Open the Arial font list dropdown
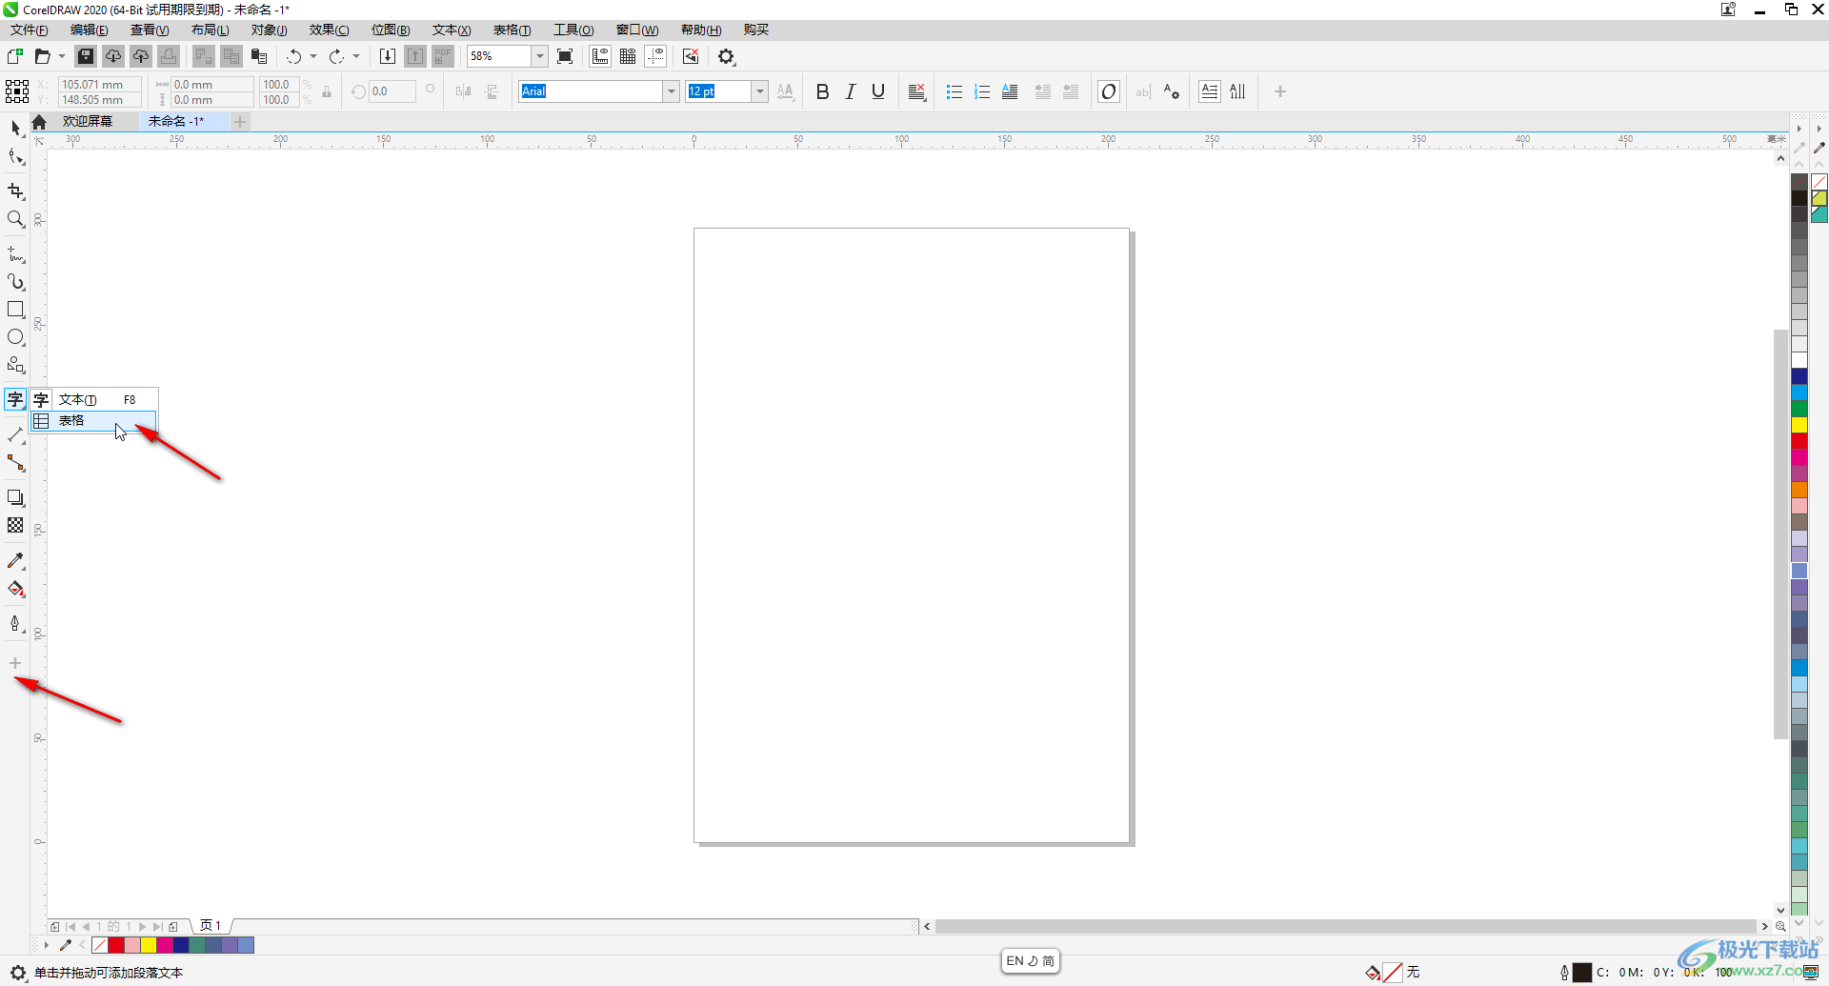 672,91
